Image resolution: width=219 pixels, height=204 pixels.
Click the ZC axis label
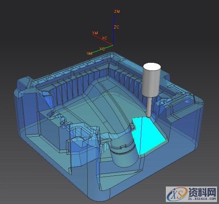[117, 27]
